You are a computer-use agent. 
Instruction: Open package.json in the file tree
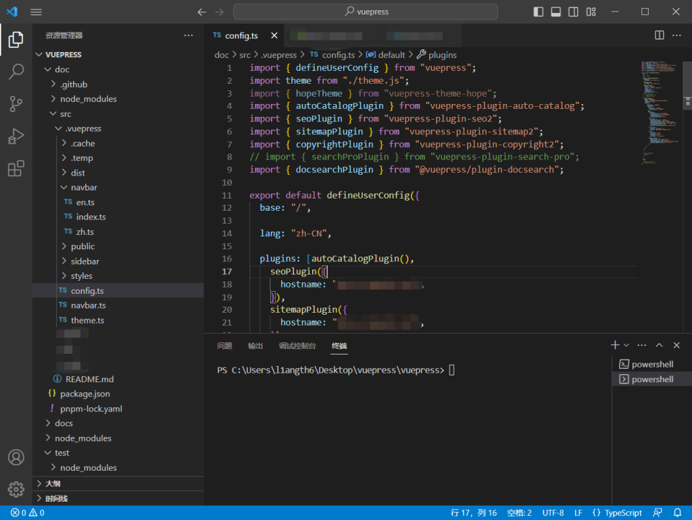[x=118, y=394]
